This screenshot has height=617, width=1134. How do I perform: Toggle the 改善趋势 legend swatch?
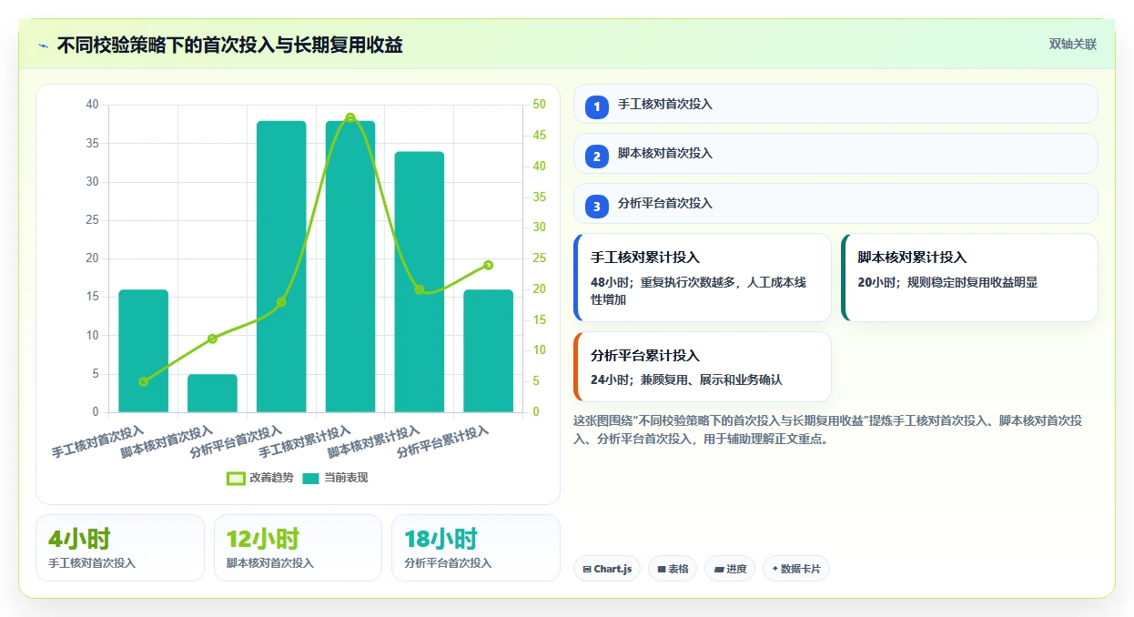[236, 478]
